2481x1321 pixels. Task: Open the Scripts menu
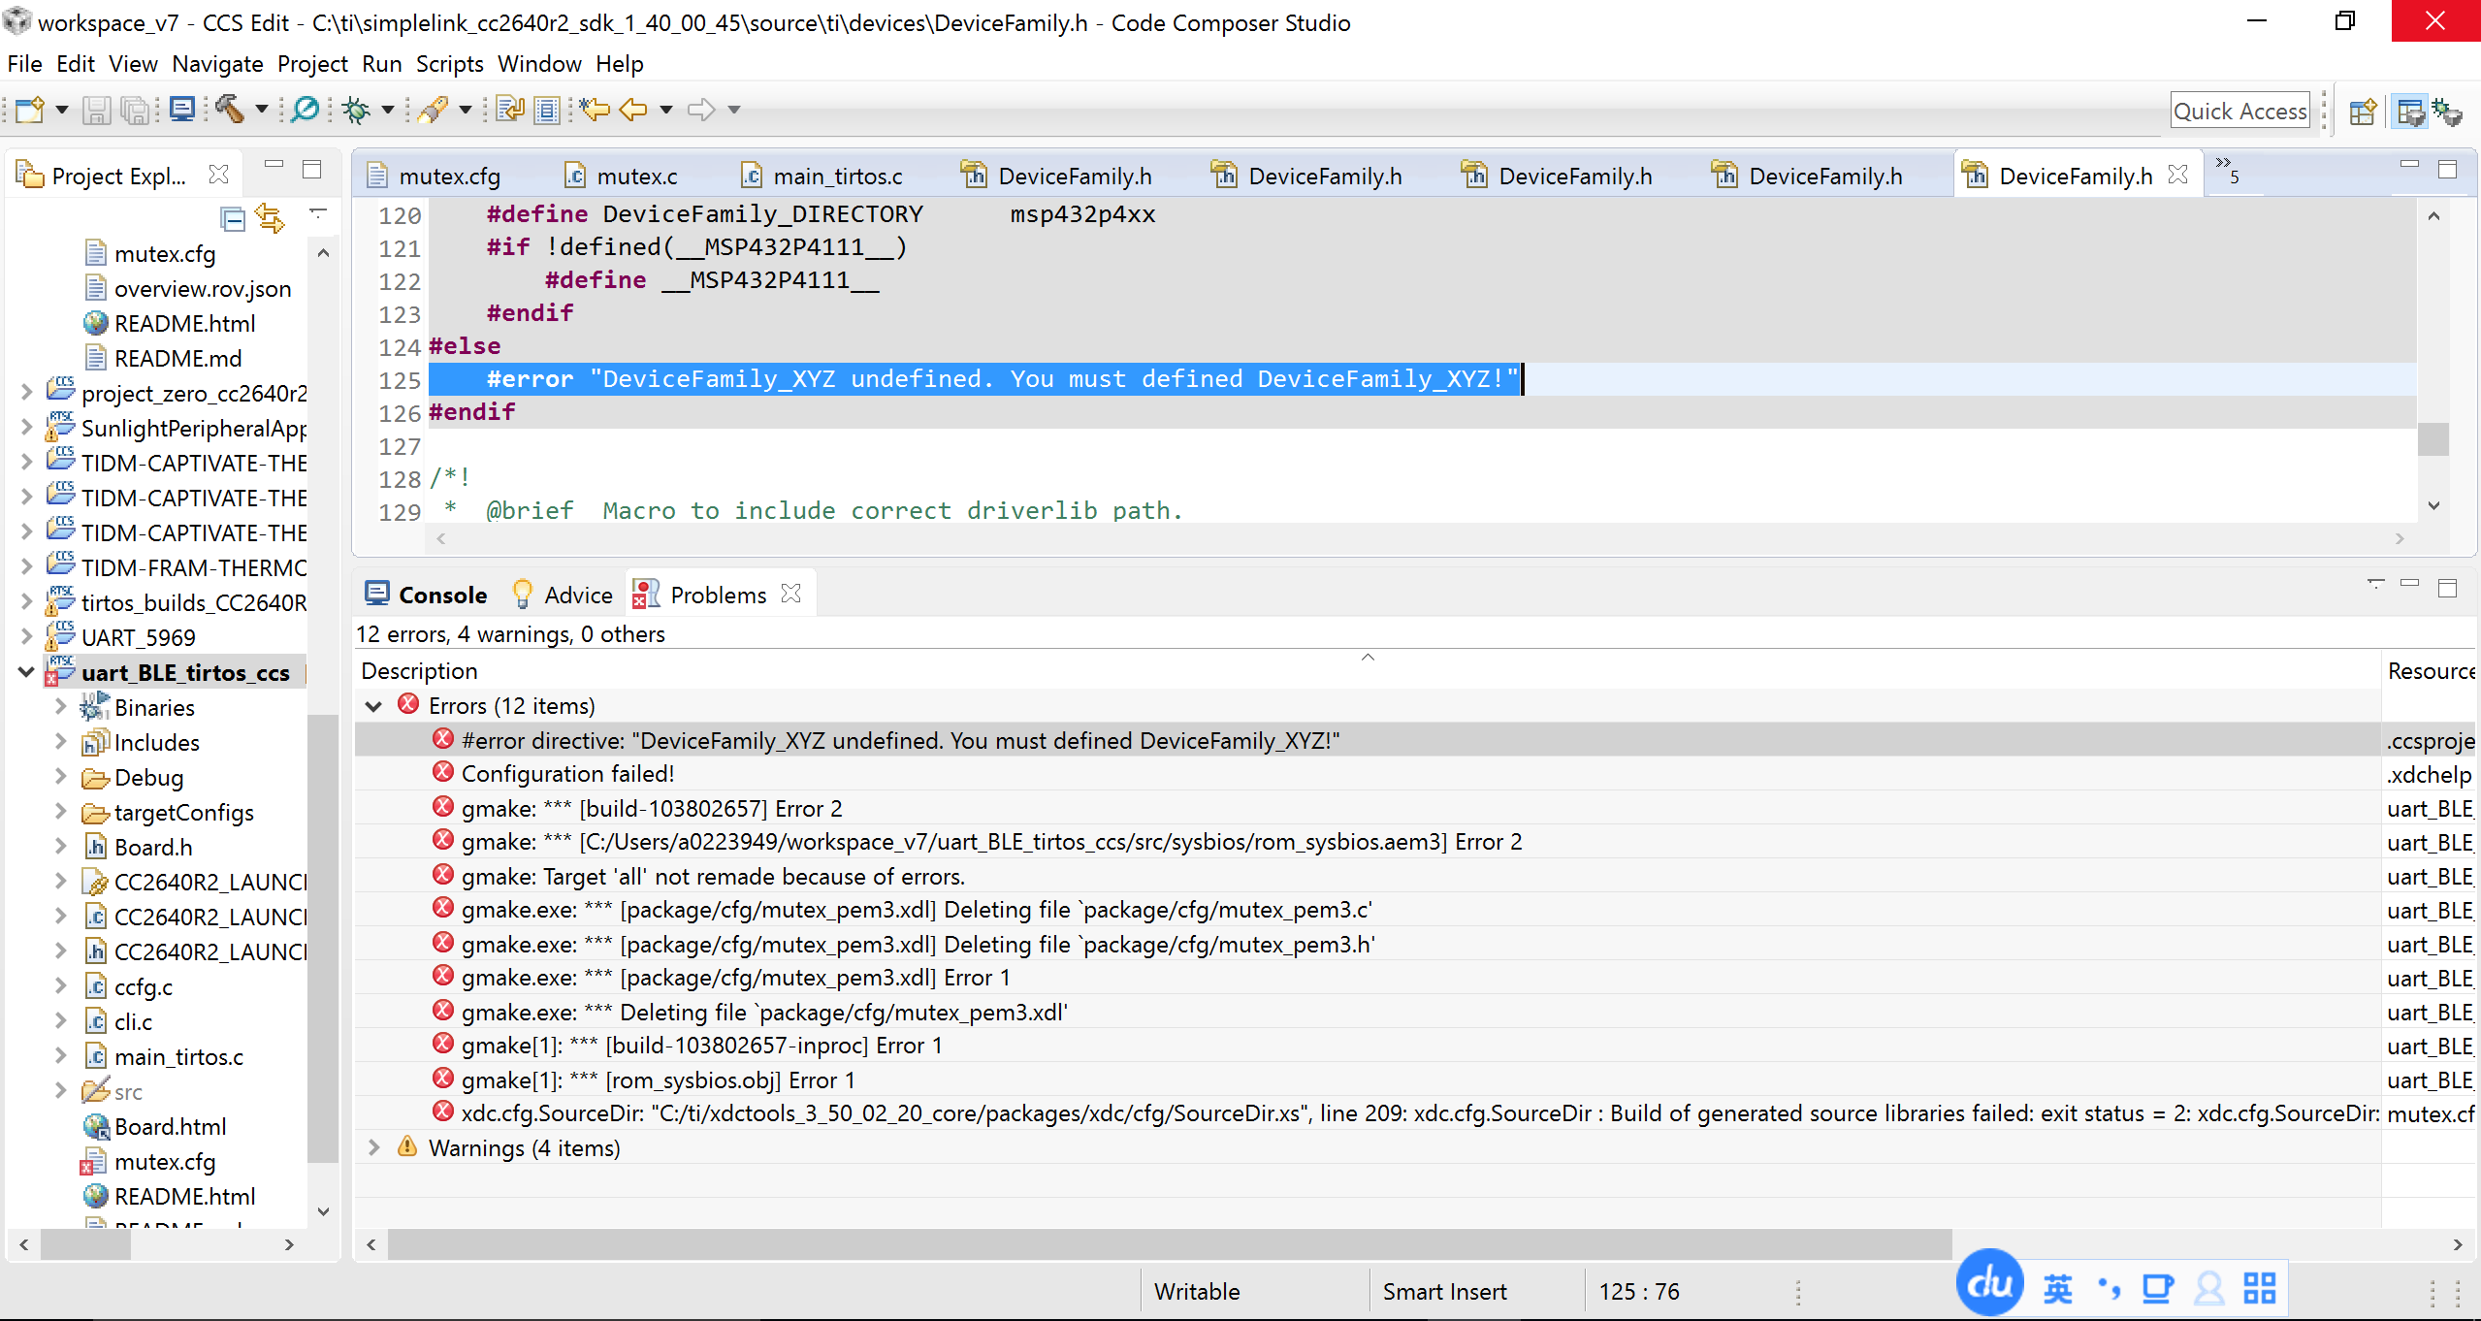point(449,64)
